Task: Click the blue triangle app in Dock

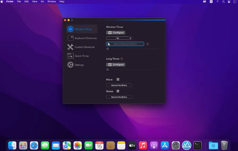Action: point(187,145)
